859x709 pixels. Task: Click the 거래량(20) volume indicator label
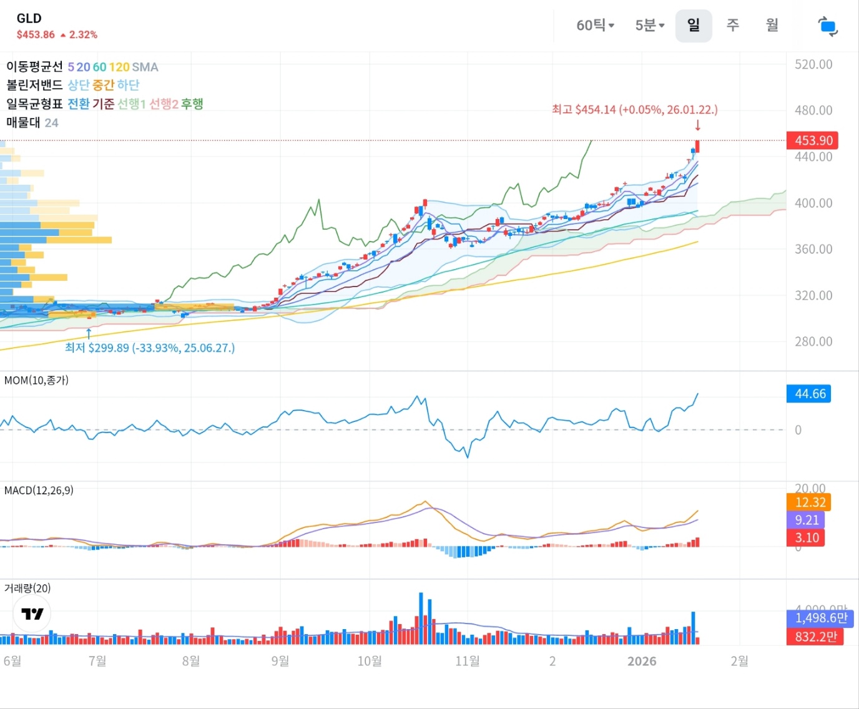pos(27,588)
